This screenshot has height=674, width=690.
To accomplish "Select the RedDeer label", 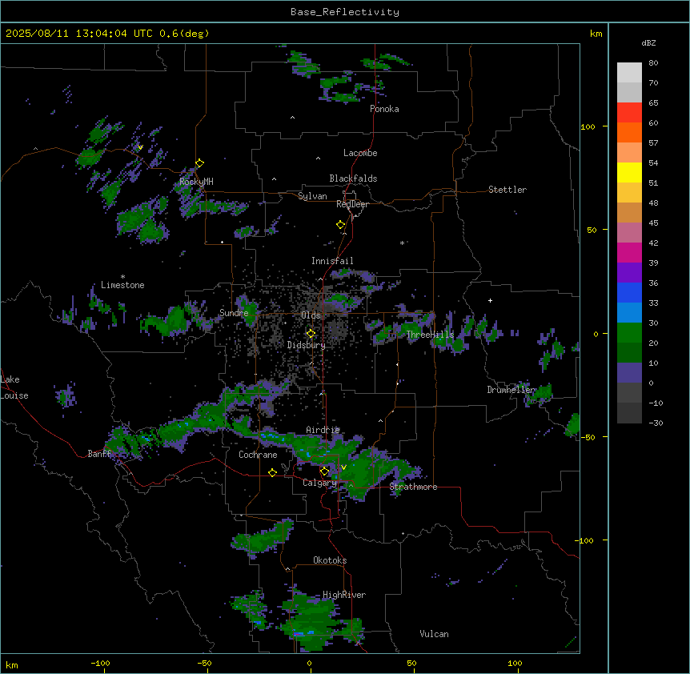I will point(352,204).
